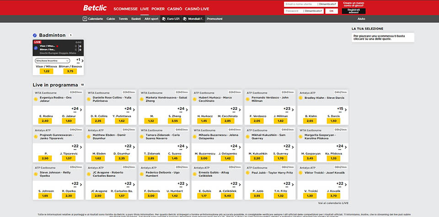This screenshot has height=217, width=439.
Task: Focus the email or username field
Action: click(301, 4)
